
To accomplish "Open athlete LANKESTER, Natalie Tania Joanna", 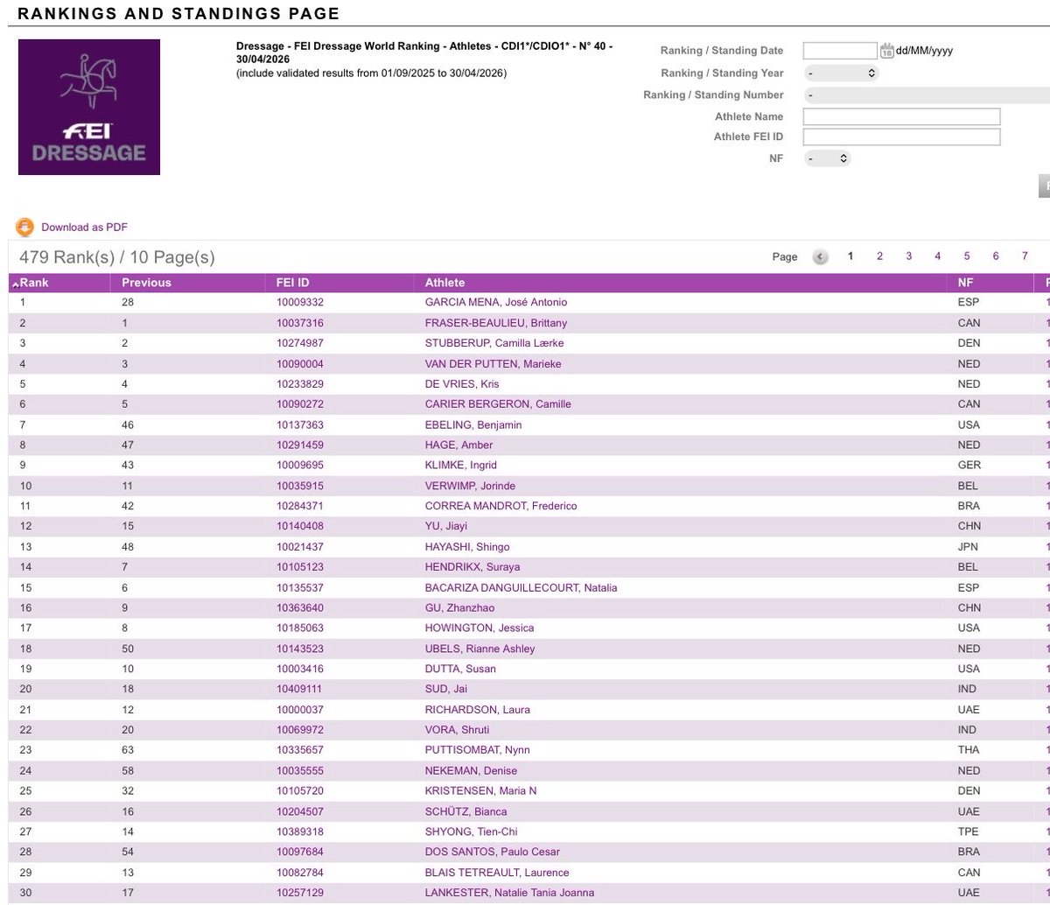I will coord(509,893).
